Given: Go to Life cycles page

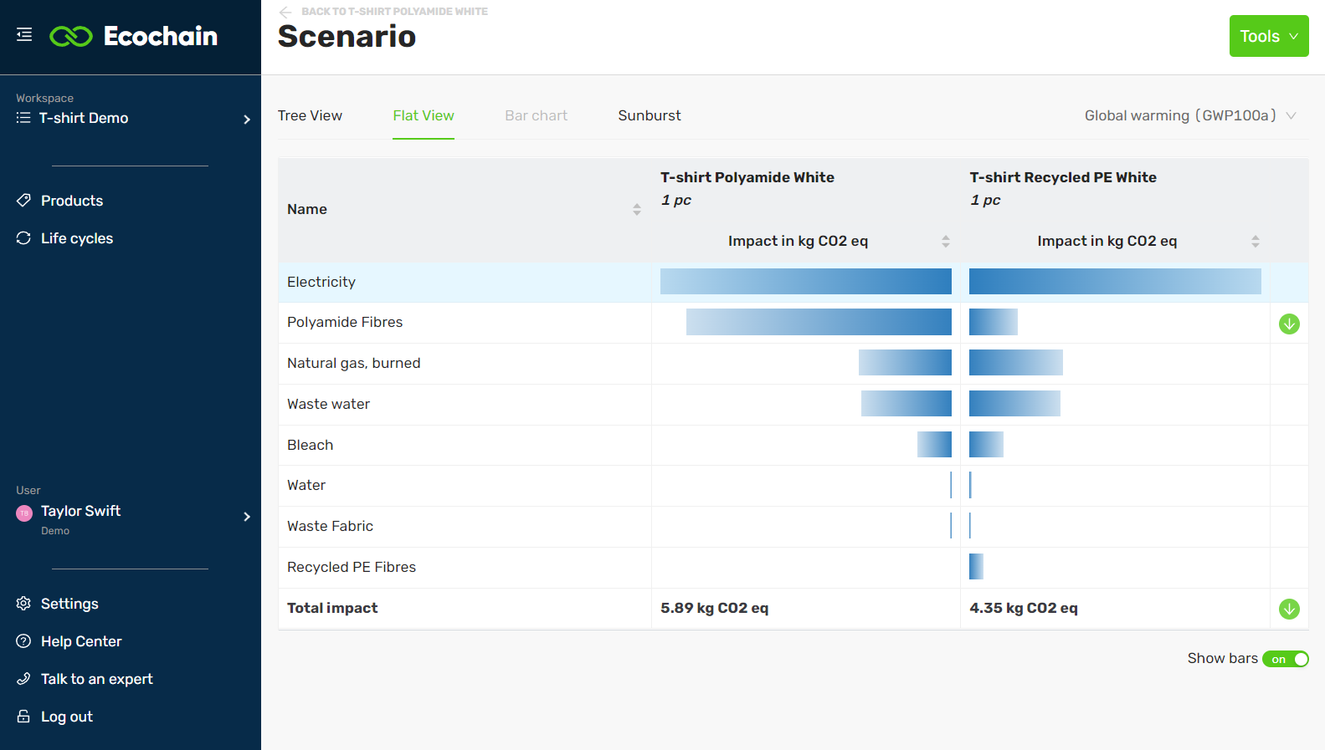Looking at the screenshot, I should (x=77, y=238).
